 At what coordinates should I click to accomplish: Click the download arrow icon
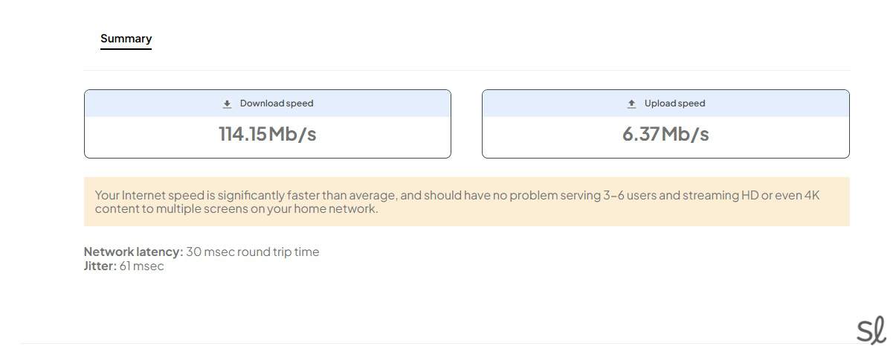coord(228,104)
